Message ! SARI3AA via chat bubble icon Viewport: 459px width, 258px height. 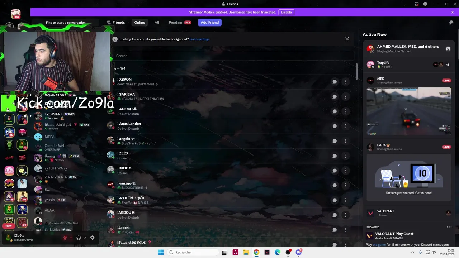(x=335, y=96)
